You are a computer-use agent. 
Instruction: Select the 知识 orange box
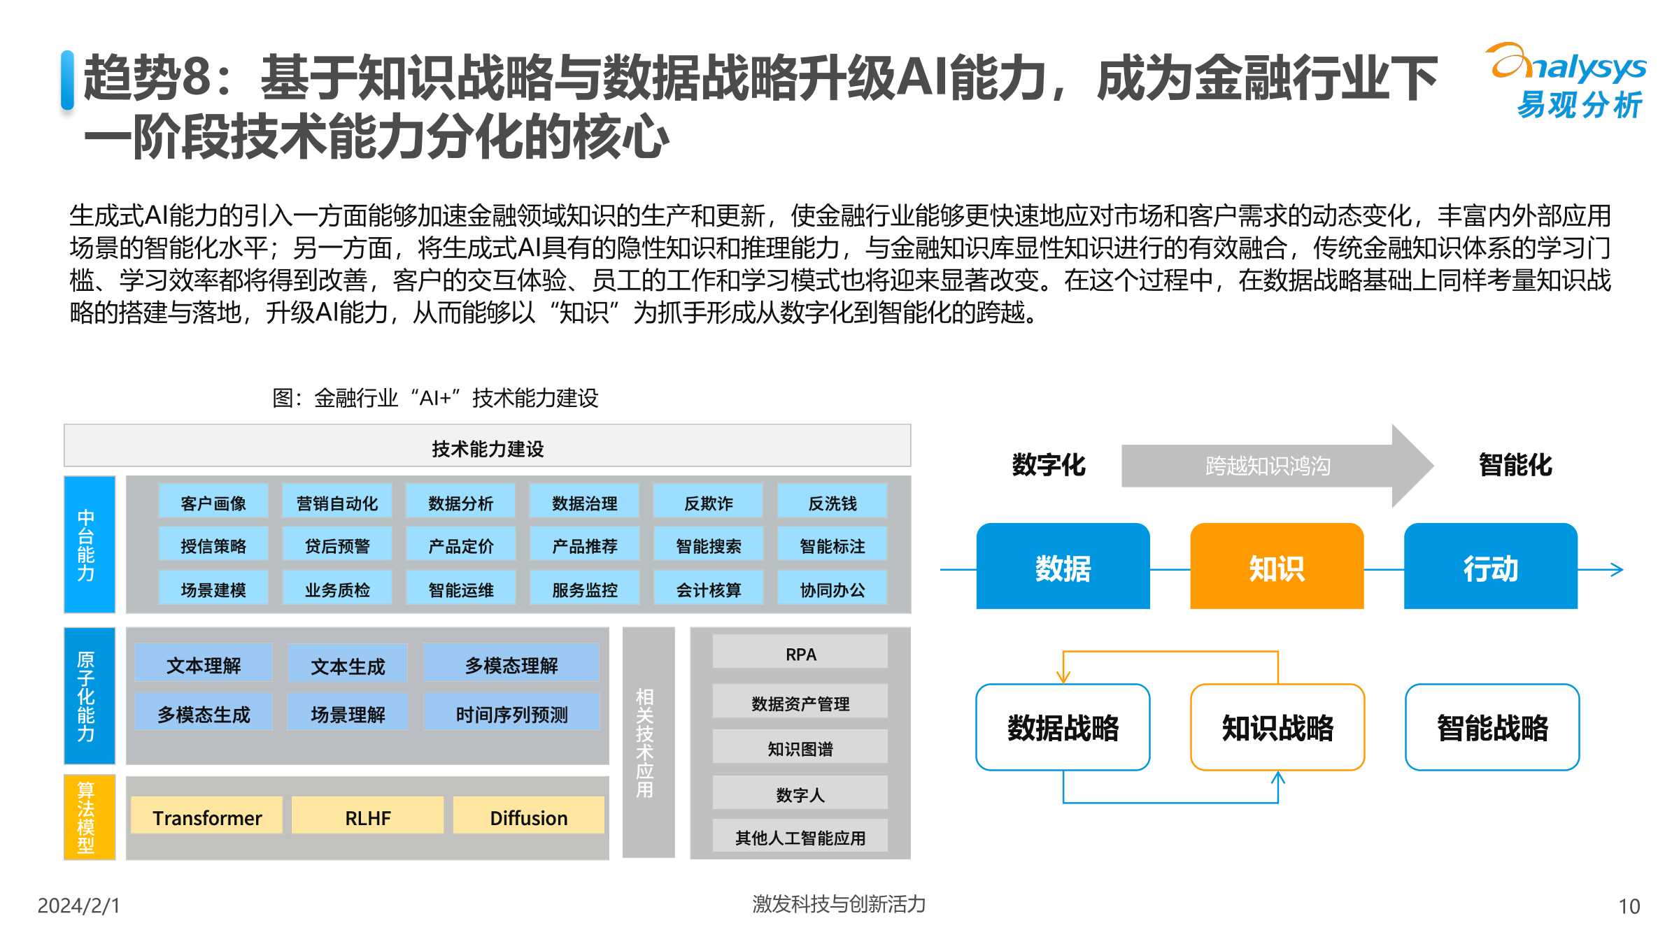[x=1277, y=568]
